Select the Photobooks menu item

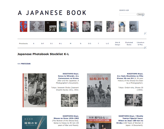pyautogui.click(x=23, y=44)
